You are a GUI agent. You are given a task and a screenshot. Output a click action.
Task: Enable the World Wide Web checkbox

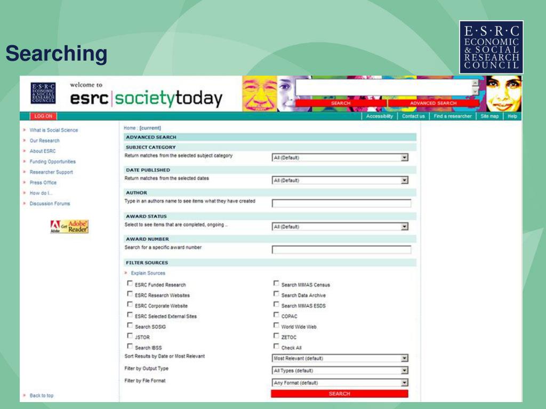click(276, 325)
